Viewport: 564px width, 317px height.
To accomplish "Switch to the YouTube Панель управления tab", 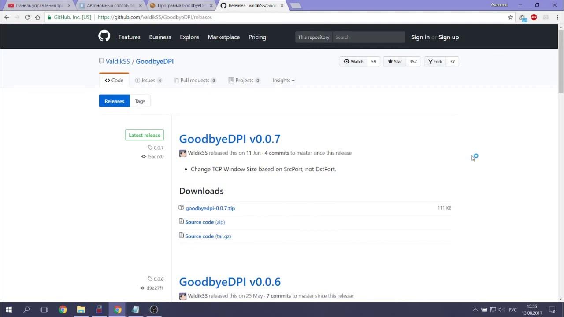I will pyautogui.click(x=38, y=6).
